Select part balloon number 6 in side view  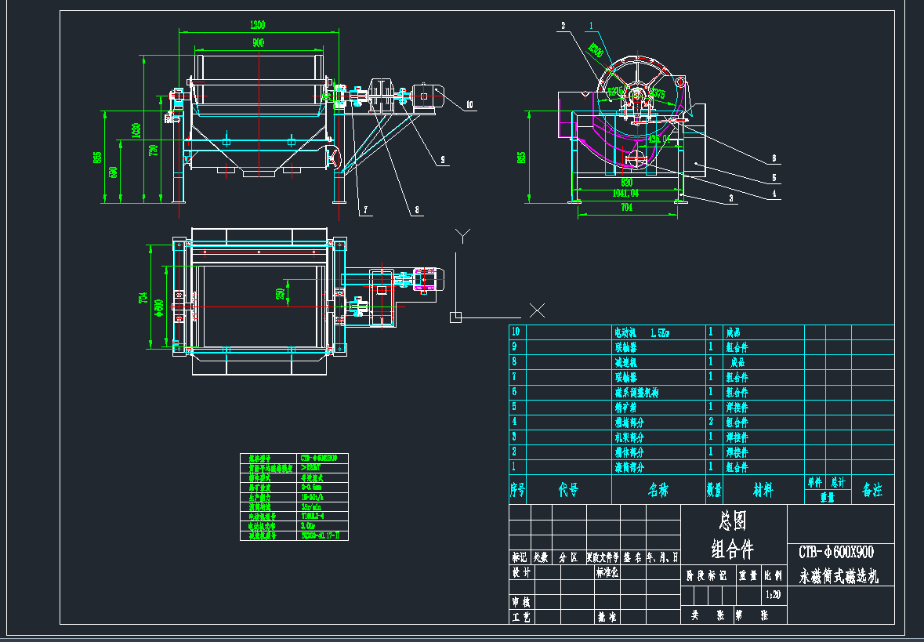(x=773, y=158)
